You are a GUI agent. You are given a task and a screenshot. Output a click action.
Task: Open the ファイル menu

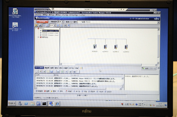pos(38,15)
